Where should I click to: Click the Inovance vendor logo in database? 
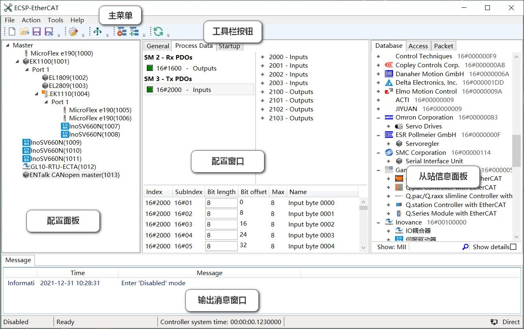pyautogui.click(x=389, y=222)
